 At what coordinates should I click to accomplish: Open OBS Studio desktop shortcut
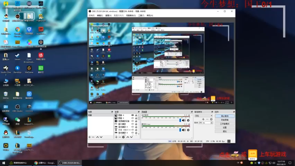click(x=17, y=108)
